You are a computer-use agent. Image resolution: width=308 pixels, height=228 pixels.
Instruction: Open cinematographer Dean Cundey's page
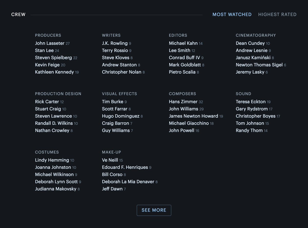(250, 43)
